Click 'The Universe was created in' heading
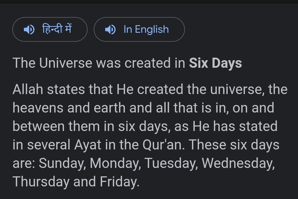298x199 pixels. (99, 63)
